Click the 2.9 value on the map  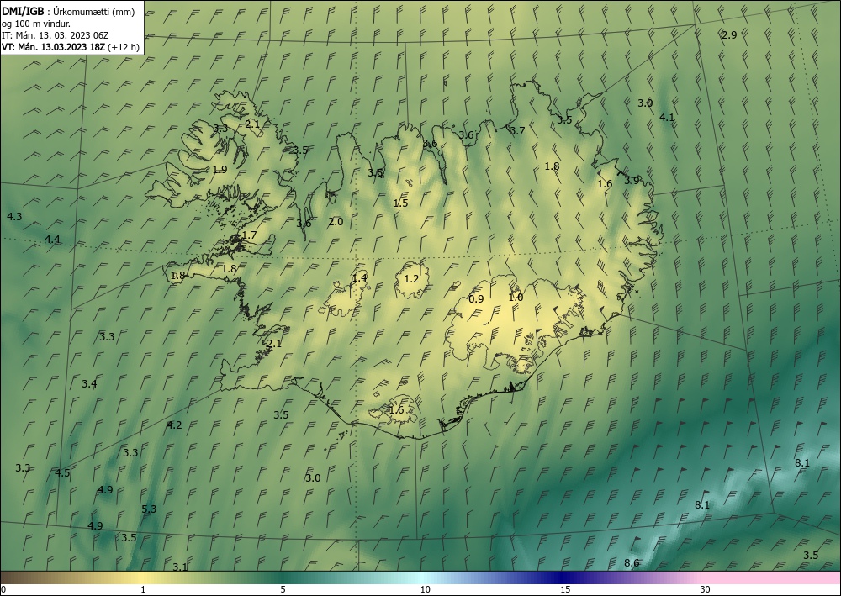pos(729,35)
